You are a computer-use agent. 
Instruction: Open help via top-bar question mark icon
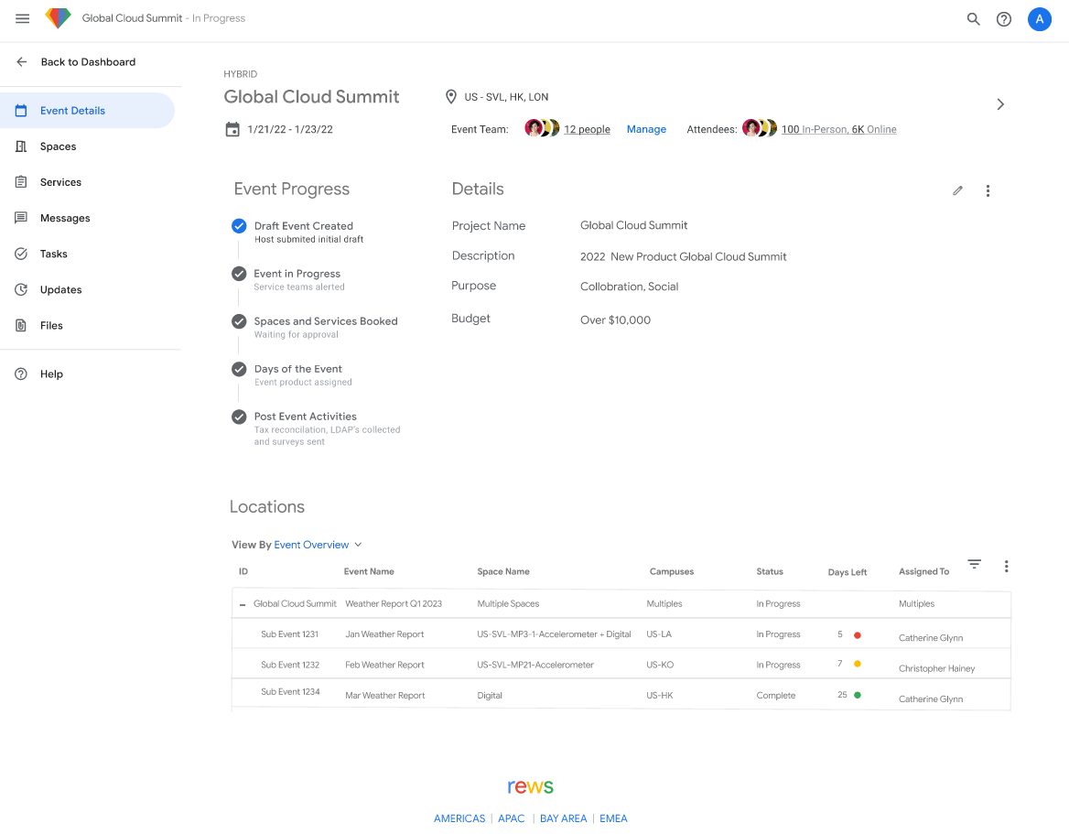tap(1004, 19)
